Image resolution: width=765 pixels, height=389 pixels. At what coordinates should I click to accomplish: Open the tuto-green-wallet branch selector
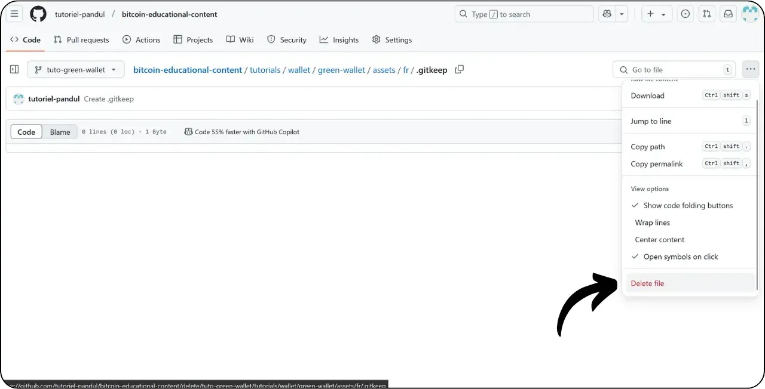[75, 69]
